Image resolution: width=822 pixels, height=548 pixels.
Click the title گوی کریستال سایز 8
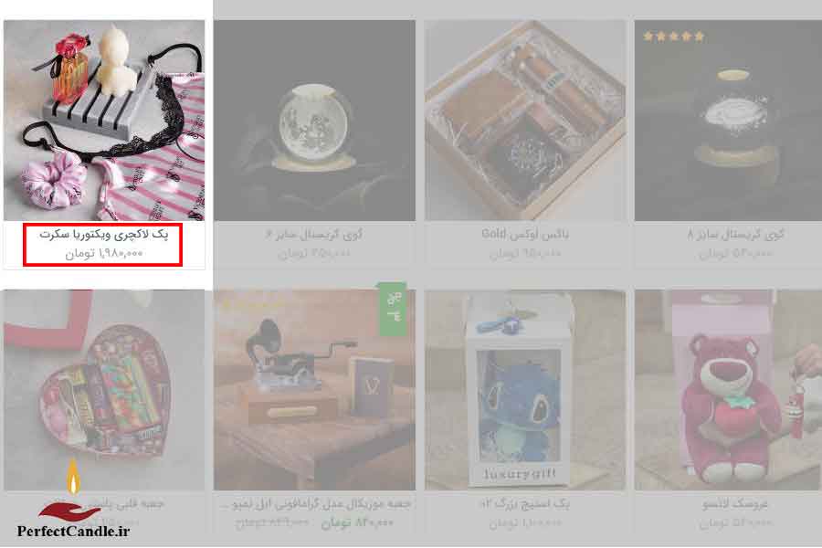[735, 235]
